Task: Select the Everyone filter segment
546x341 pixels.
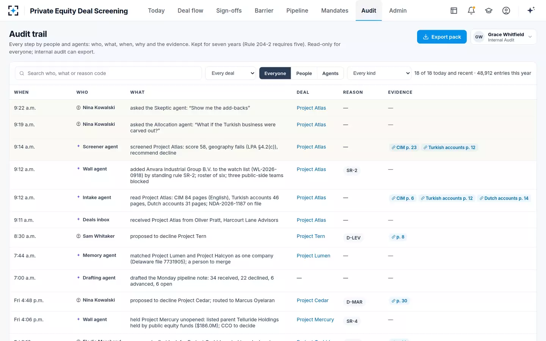Action: pyautogui.click(x=275, y=74)
